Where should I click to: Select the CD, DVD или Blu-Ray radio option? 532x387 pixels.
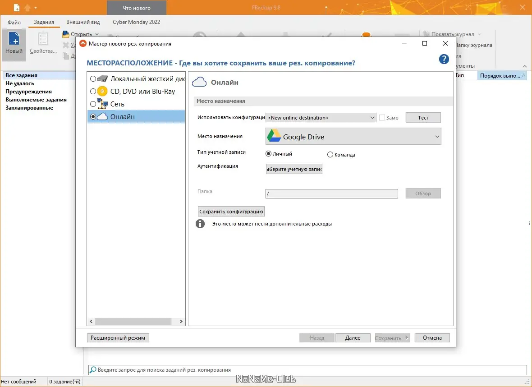(x=93, y=91)
